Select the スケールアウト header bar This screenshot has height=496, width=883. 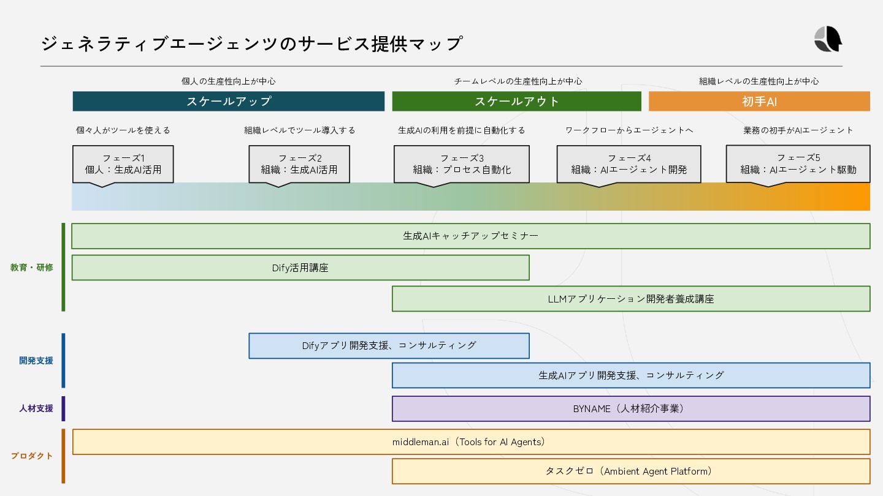[x=517, y=102]
